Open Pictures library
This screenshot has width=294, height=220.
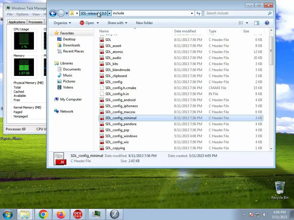(69, 81)
